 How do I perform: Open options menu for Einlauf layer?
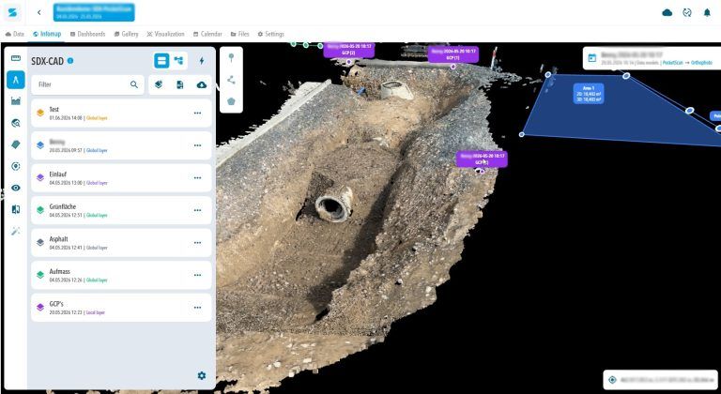[198, 178]
